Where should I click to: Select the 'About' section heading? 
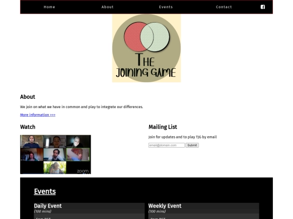(28, 97)
